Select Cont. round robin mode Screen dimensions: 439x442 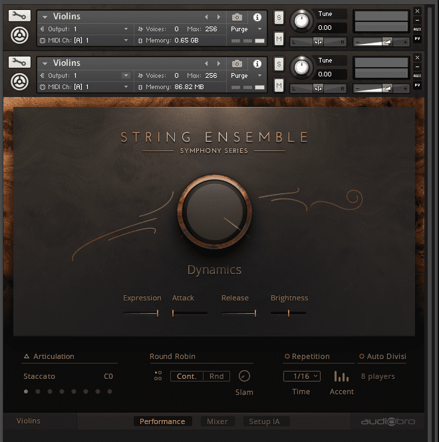pyautogui.click(x=186, y=376)
